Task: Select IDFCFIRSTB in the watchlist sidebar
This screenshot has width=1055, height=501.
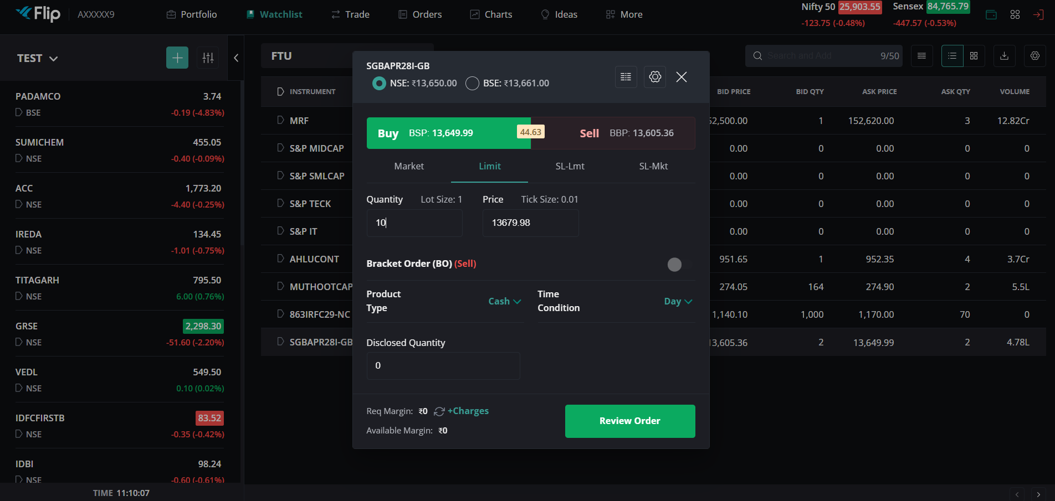Action: click(120, 426)
